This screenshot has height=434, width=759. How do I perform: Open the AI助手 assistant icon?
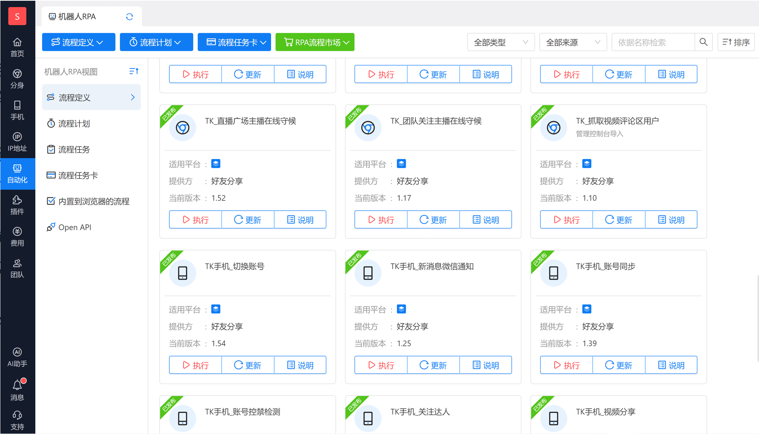(17, 358)
